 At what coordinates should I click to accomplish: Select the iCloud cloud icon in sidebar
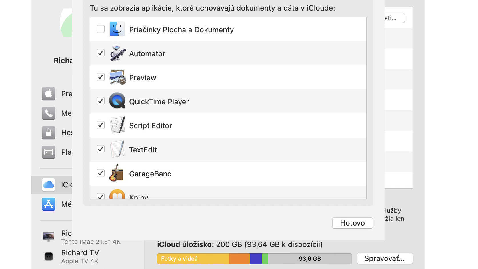pyautogui.click(x=49, y=185)
